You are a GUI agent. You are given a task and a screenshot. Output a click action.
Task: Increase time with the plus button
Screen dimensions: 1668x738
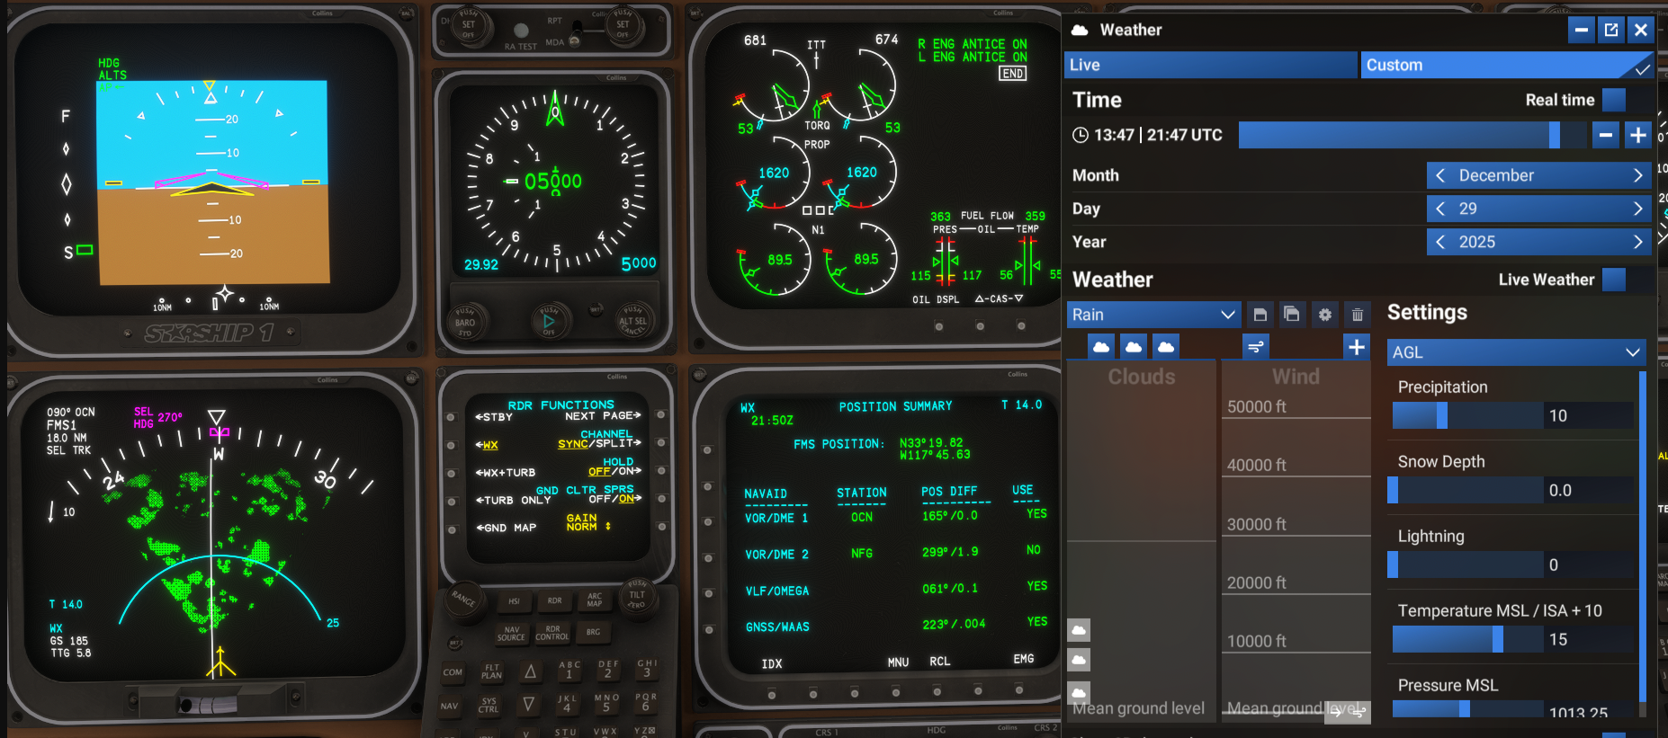click(1638, 135)
